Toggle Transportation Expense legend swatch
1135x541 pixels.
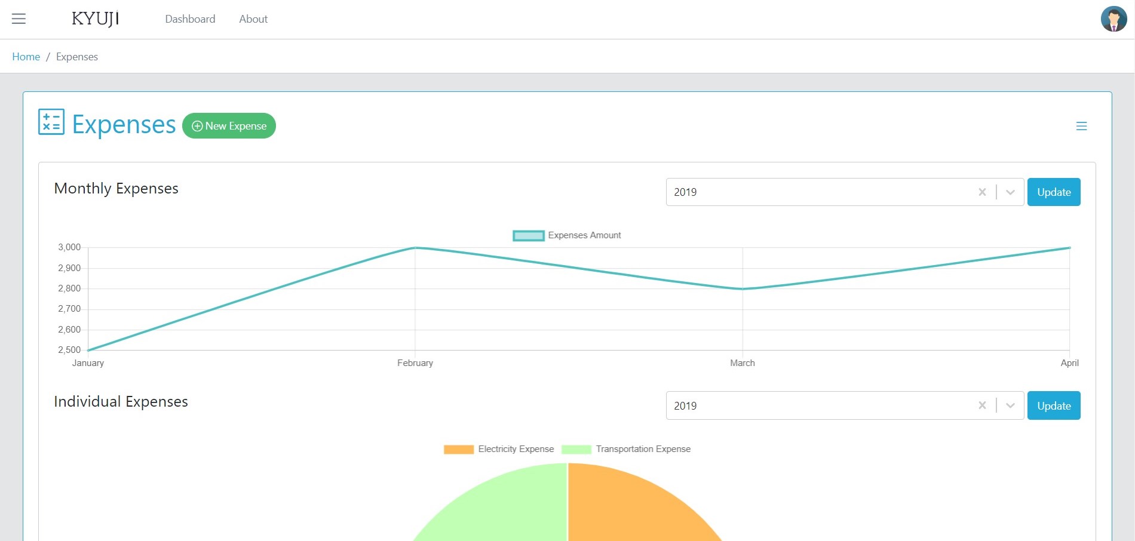[x=576, y=449]
